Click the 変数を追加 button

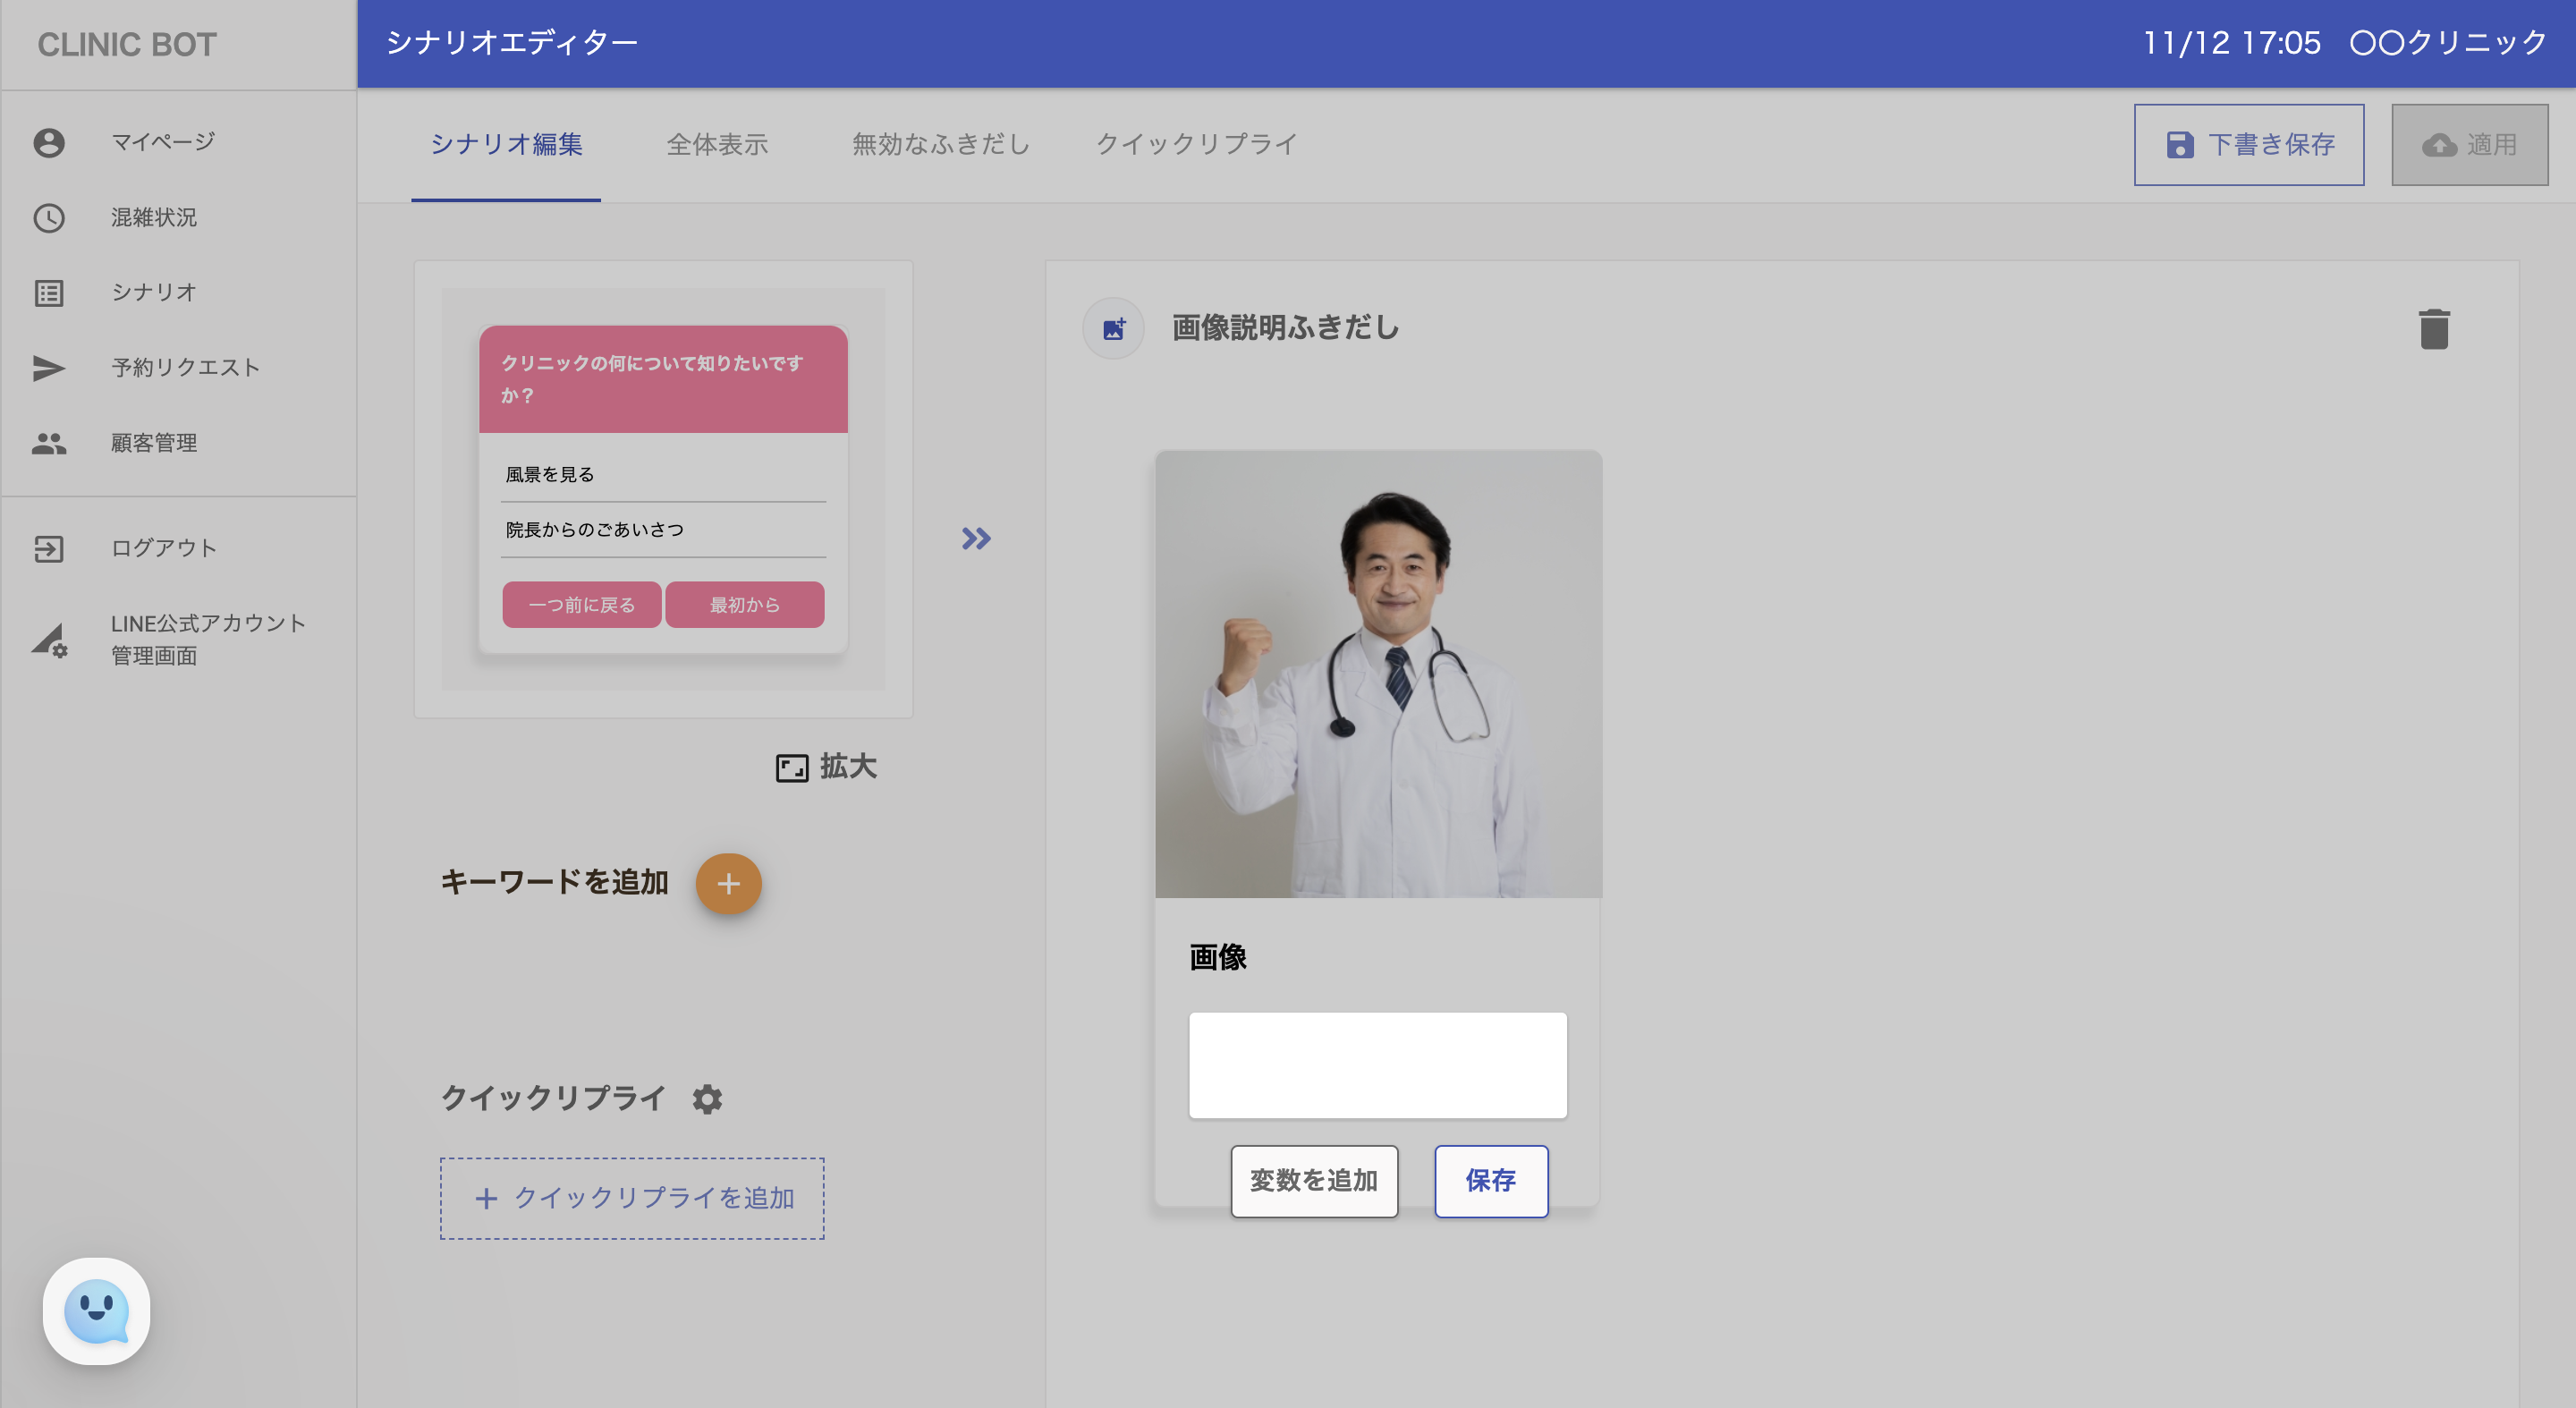[x=1313, y=1180]
